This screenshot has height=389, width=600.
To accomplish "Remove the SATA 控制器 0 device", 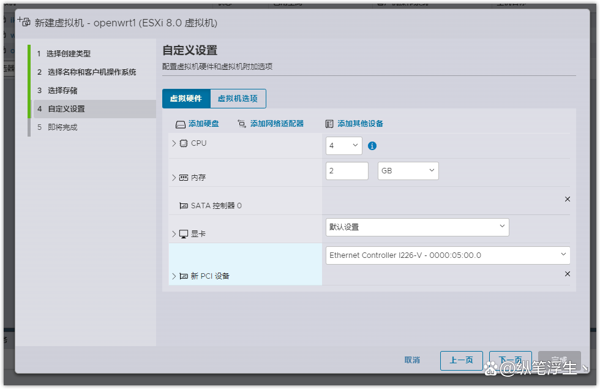I will (x=567, y=199).
